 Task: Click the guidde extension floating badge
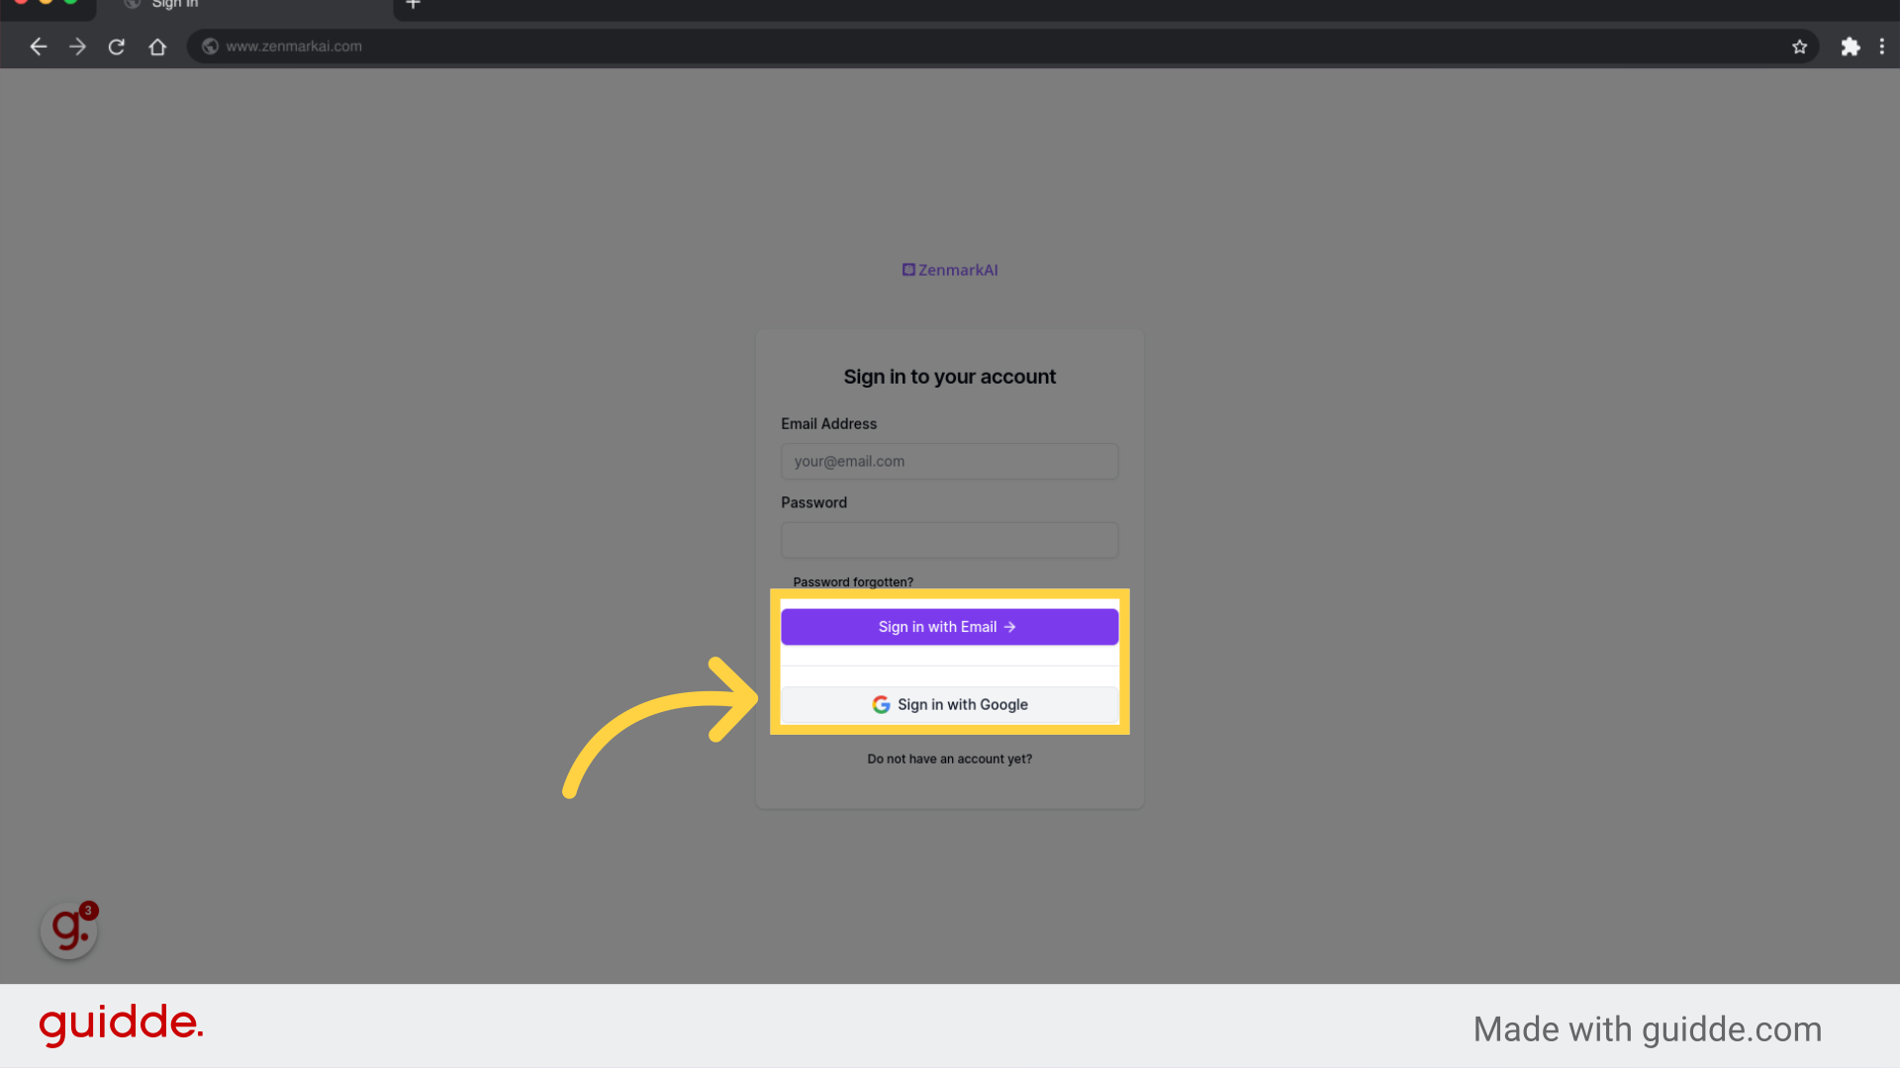[69, 930]
